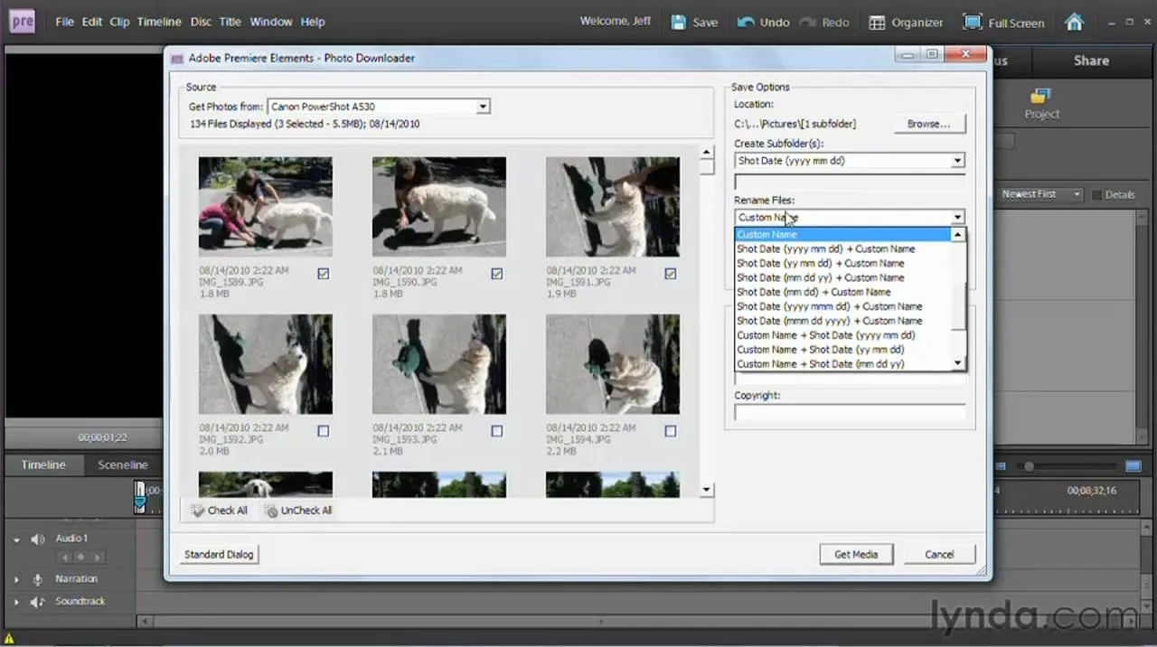The width and height of the screenshot is (1157, 647).
Task: Open the Clip menu
Action: 119,22
